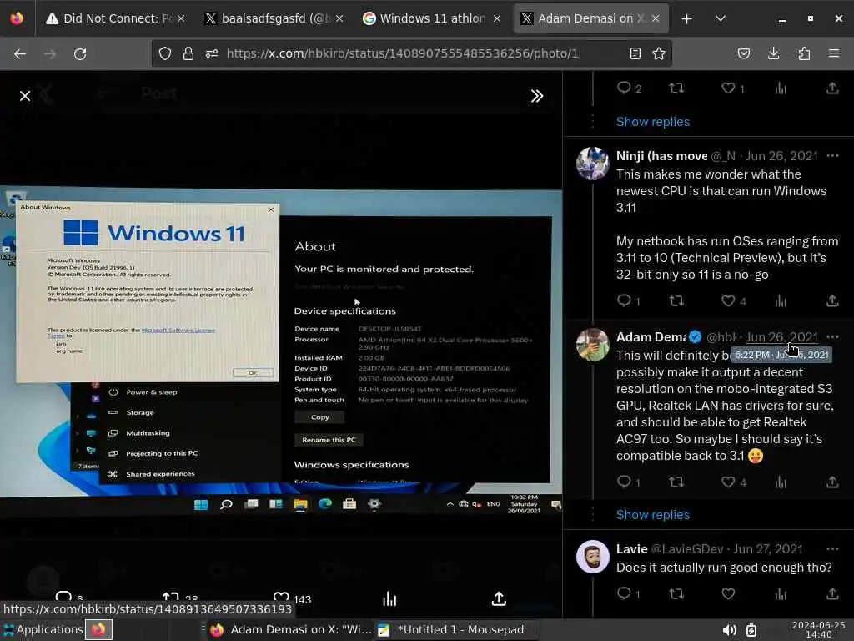This screenshot has width=854, height=641.
Task: Open the battery power indicator in tray
Action: click(x=751, y=630)
